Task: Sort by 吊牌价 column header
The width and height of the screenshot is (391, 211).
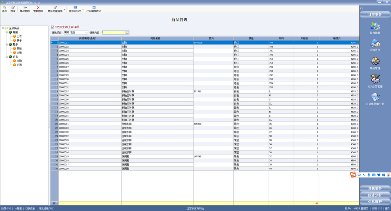Action: (339, 38)
